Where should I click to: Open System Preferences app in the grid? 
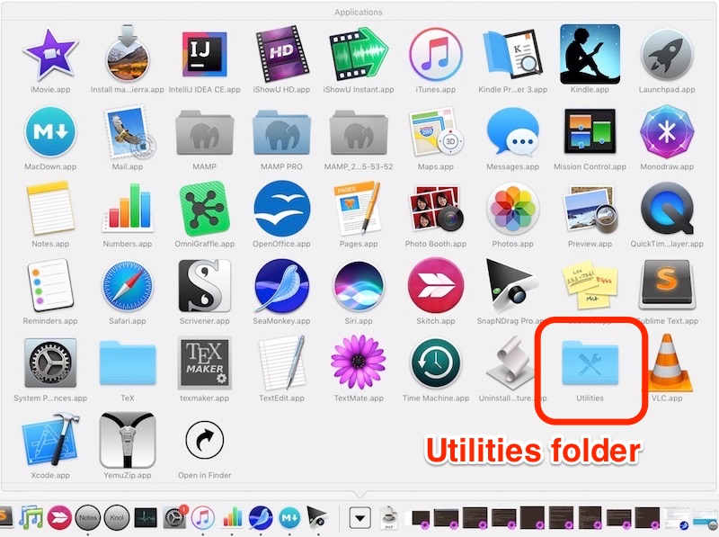click(x=51, y=362)
